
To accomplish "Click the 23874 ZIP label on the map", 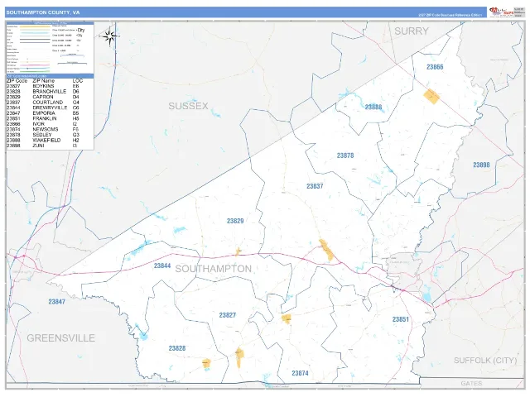I will (x=300, y=373).
